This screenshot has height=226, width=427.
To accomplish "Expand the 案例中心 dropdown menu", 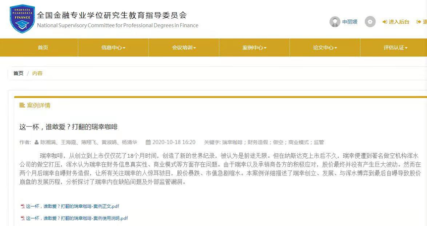I will coord(254,47).
